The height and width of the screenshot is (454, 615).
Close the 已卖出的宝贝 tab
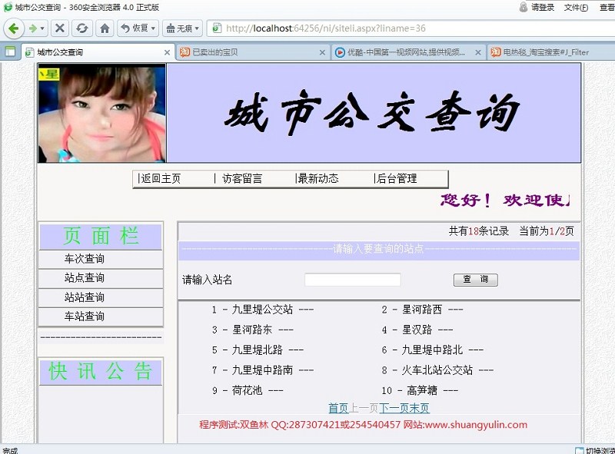[x=323, y=53]
